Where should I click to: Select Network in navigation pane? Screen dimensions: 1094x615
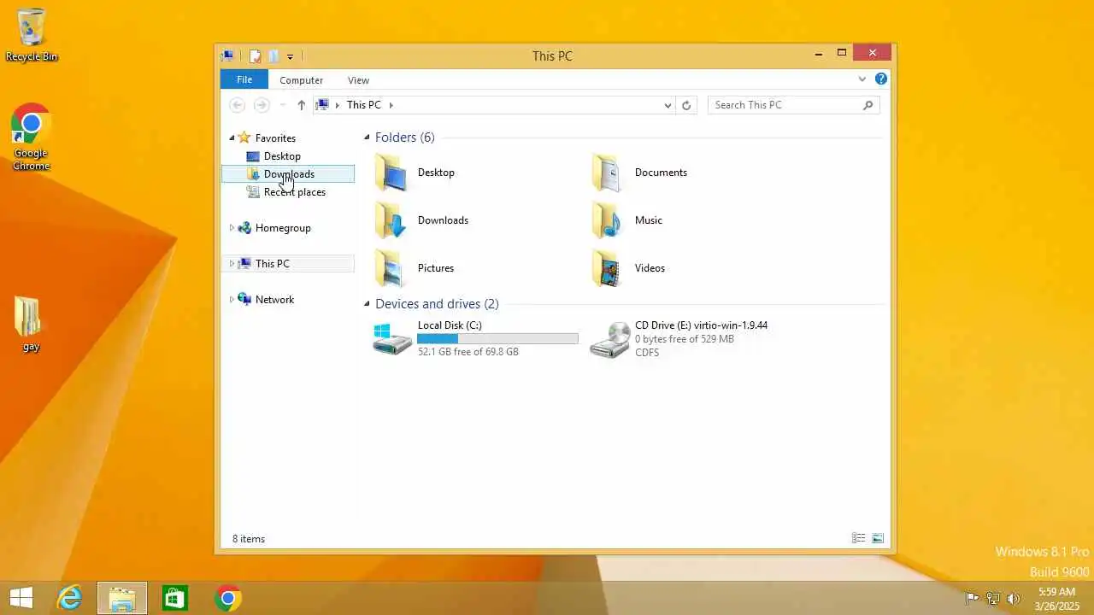[274, 300]
